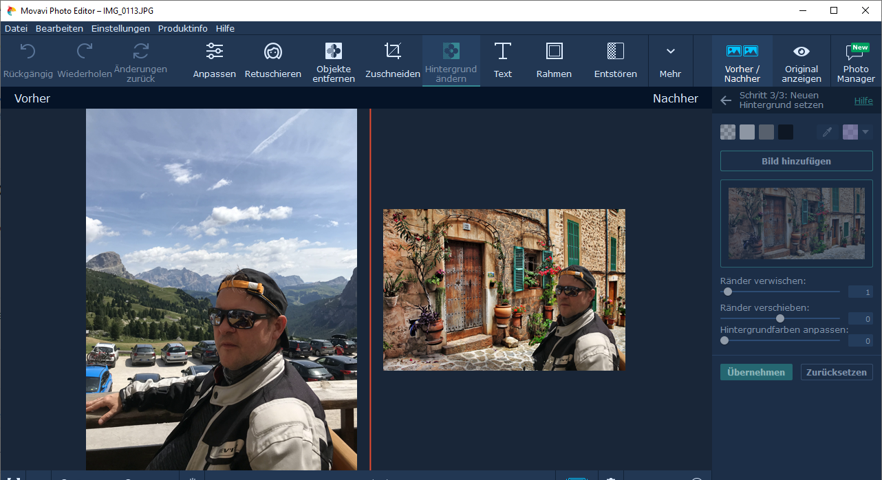Select the Rahmen frame tool

pos(554,61)
